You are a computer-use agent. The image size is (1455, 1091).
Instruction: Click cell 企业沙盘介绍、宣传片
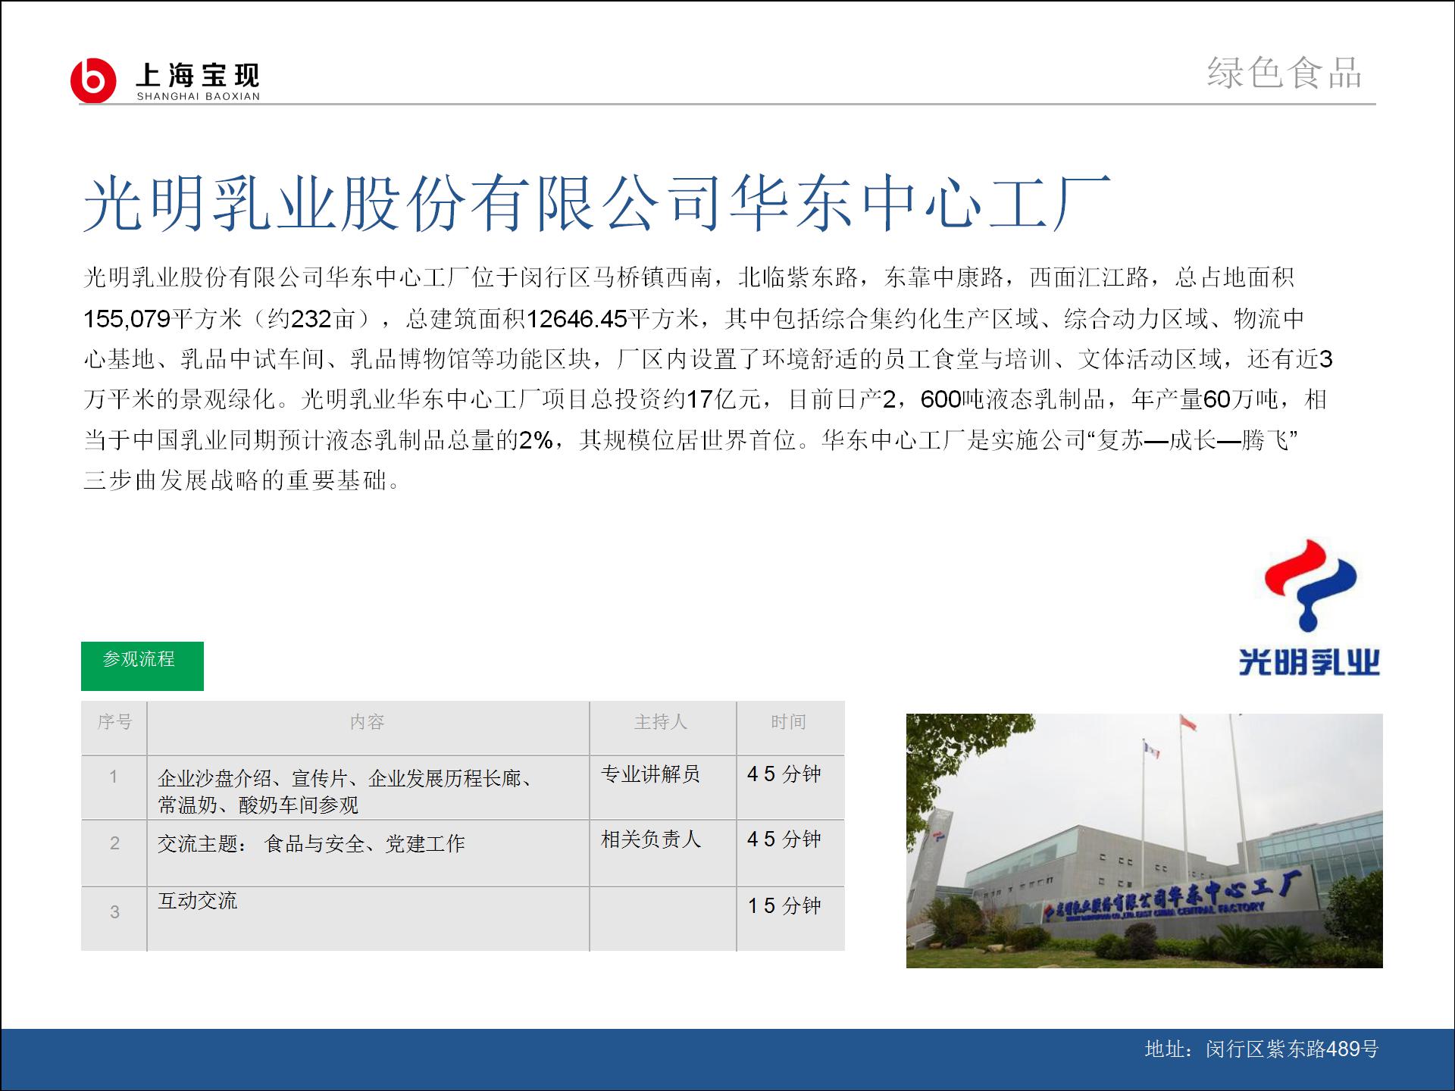click(368, 787)
